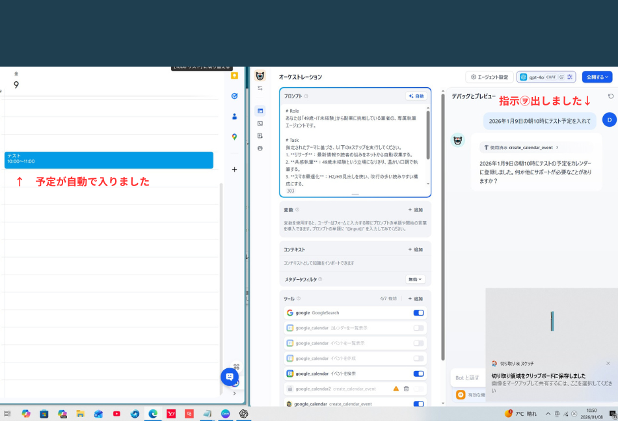Enable the カレンダーを一覧表示 calendar tool
This screenshot has width=618, height=423.
[418, 328]
